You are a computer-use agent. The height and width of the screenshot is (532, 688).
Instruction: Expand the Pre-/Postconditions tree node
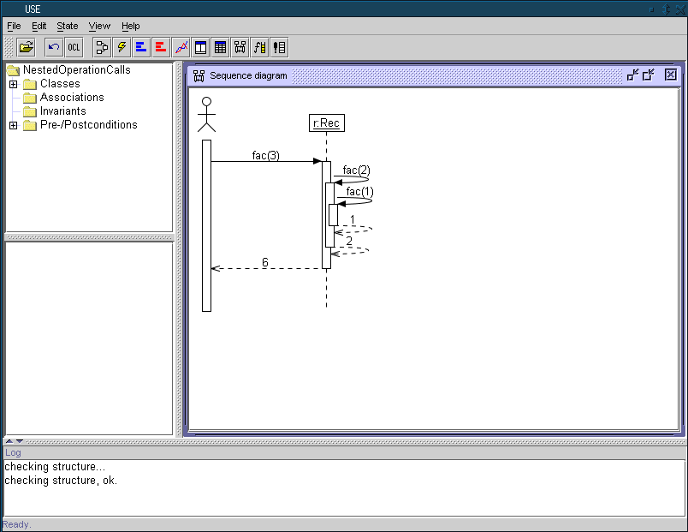point(13,125)
